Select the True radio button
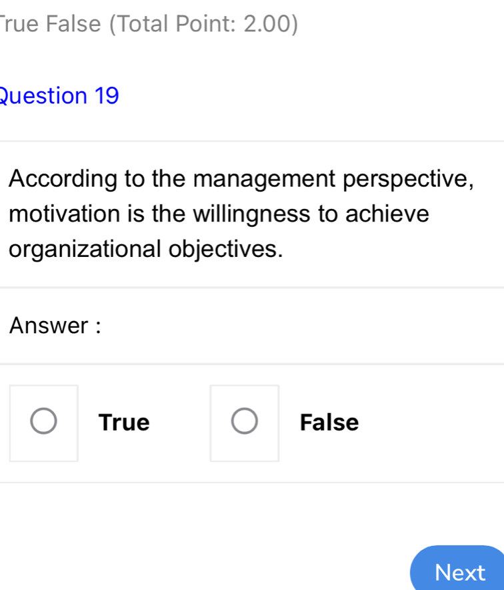The image size is (504, 590). pos(44,422)
